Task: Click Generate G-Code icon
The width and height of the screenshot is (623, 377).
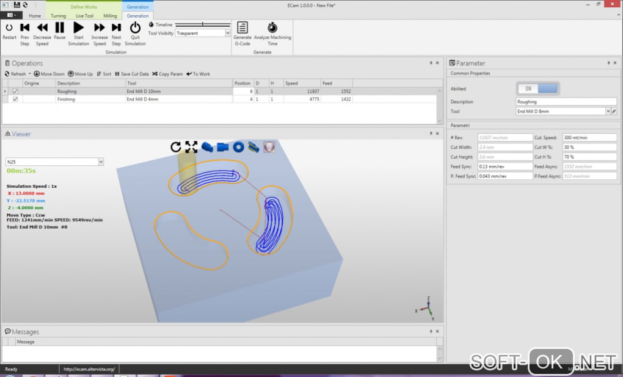Action: (x=242, y=27)
